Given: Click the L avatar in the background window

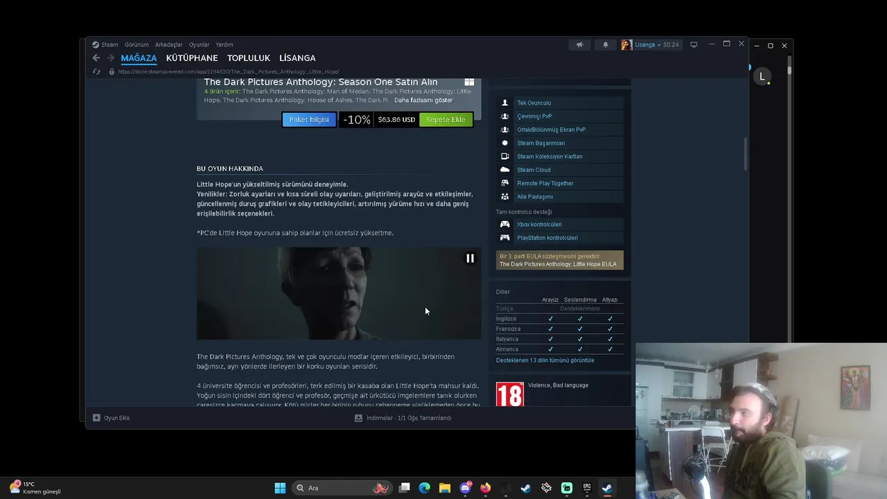Looking at the screenshot, I should (762, 77).
